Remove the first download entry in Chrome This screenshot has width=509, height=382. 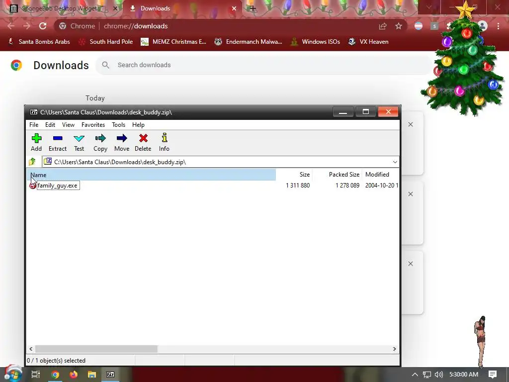(x=411, y=124)
